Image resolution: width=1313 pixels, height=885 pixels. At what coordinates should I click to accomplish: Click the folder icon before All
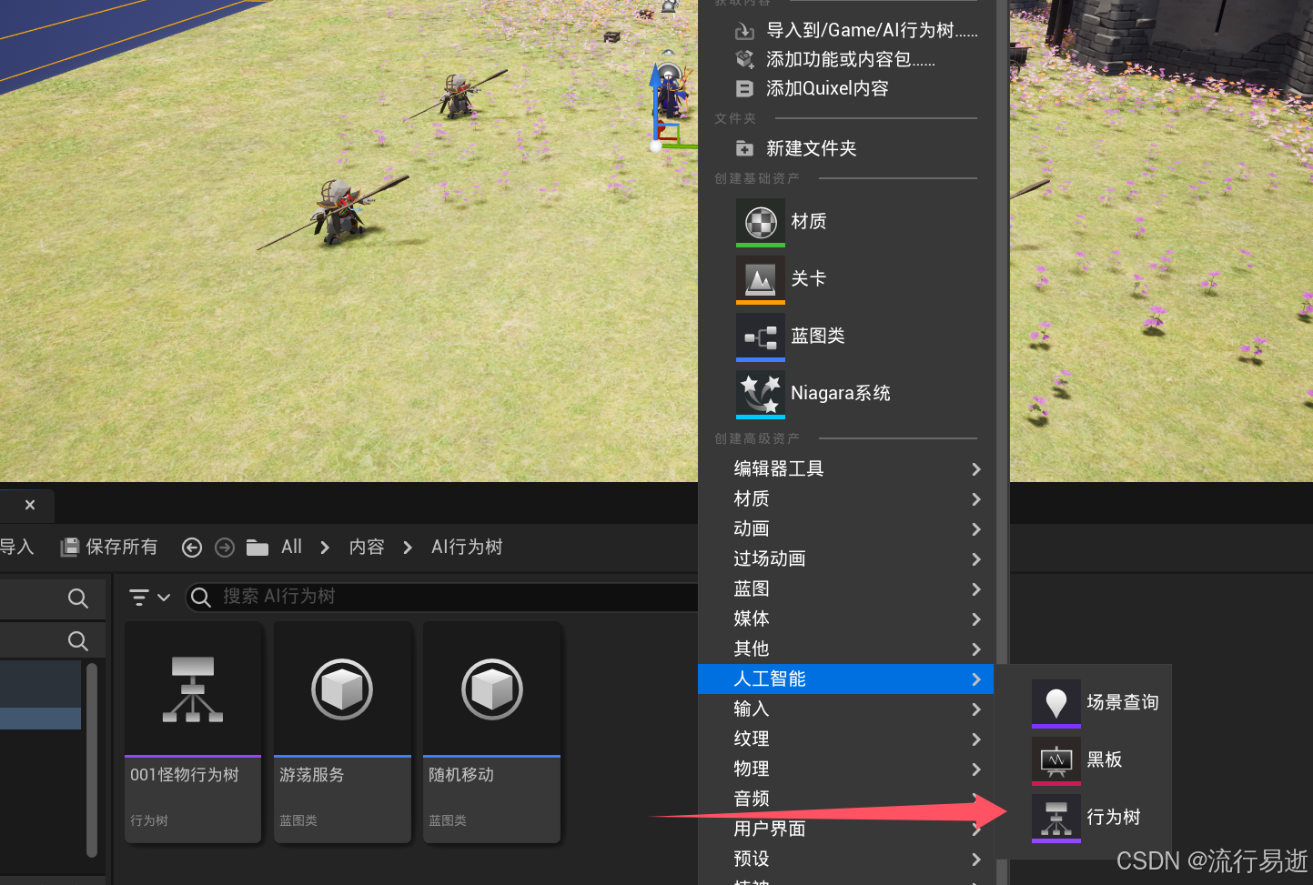click(x=258, y=548)
